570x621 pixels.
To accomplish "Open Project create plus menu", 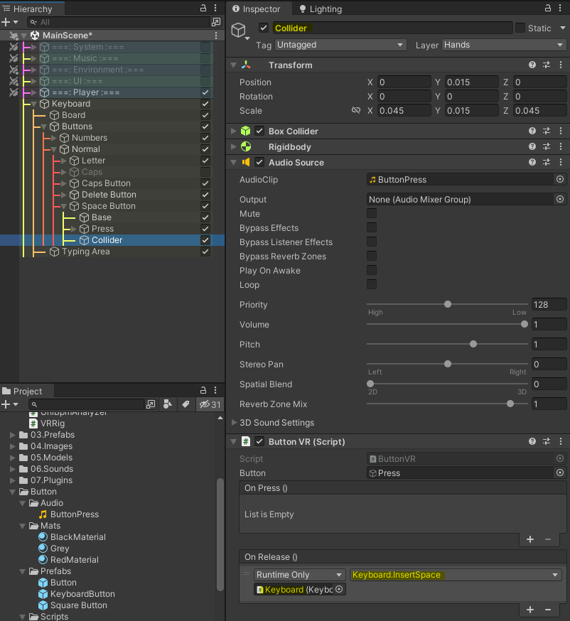I will (x=9, y=404).
